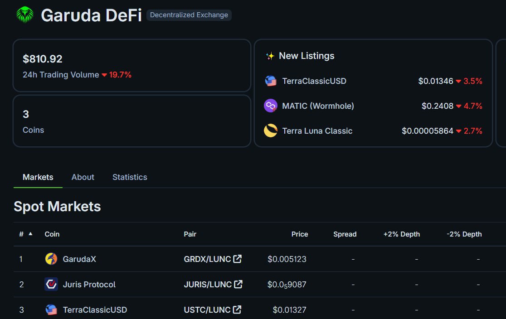Image resolution: width=506 pixels, height=319 pixels.
Task: Click the Garuda DeFi eagle logo
Action: point(25,14)
